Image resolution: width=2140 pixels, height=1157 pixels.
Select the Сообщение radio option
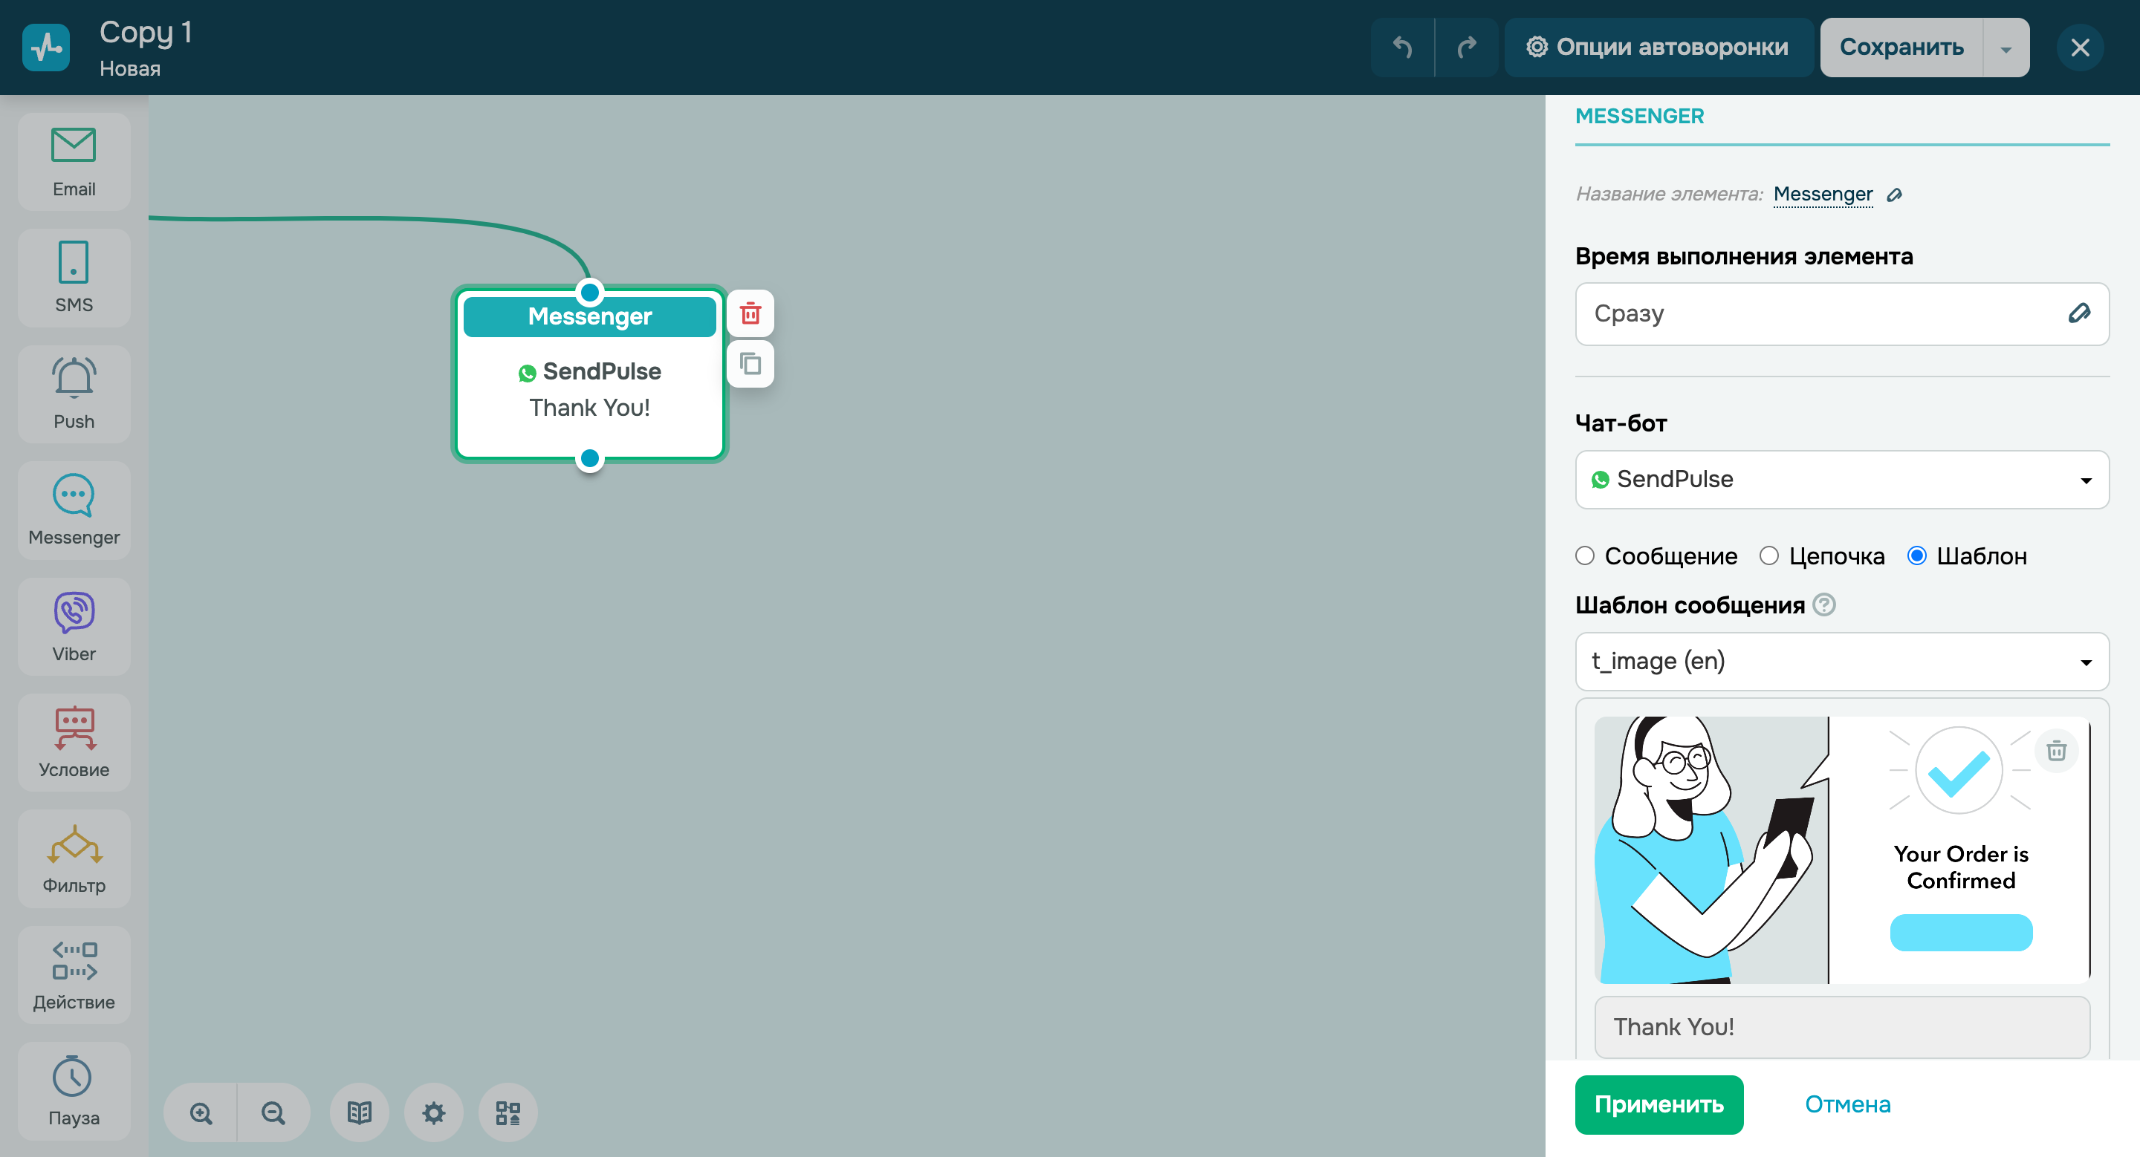click(1585, 555)
